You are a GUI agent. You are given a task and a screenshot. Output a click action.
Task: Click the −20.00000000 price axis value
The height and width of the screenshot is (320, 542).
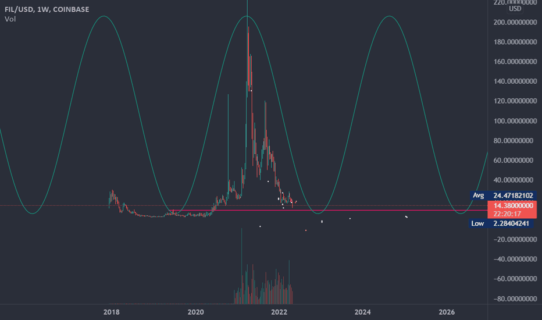click(515, 239)
